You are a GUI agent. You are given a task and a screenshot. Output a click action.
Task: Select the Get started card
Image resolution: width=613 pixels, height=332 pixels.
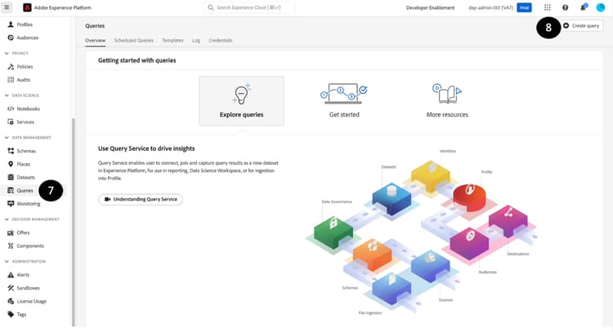pyautogui.click(x=344, y=100)
